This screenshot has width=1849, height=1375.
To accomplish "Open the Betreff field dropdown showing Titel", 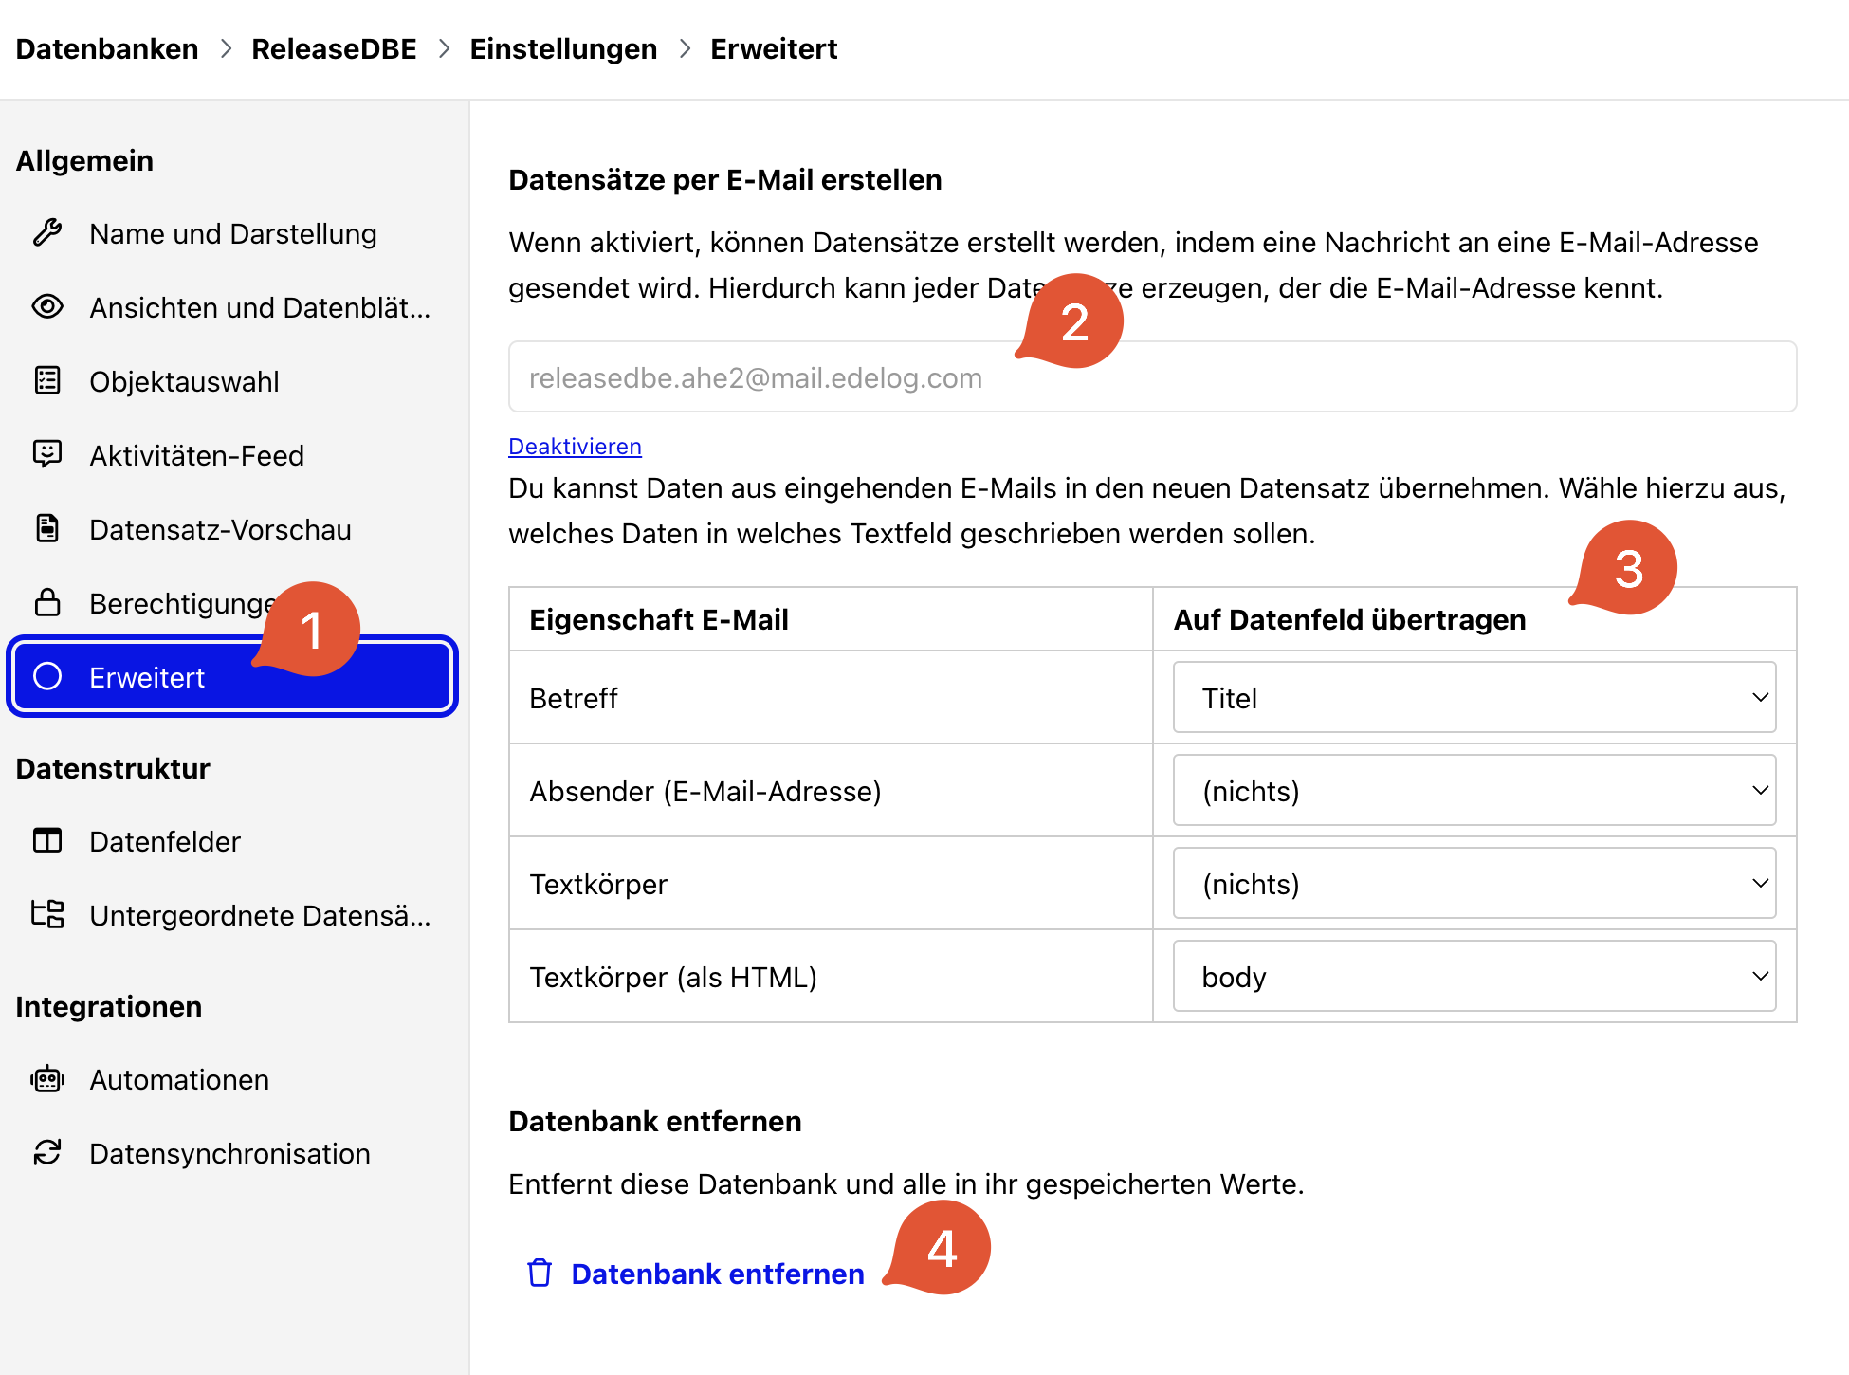I will click(x=1474, y=697).
